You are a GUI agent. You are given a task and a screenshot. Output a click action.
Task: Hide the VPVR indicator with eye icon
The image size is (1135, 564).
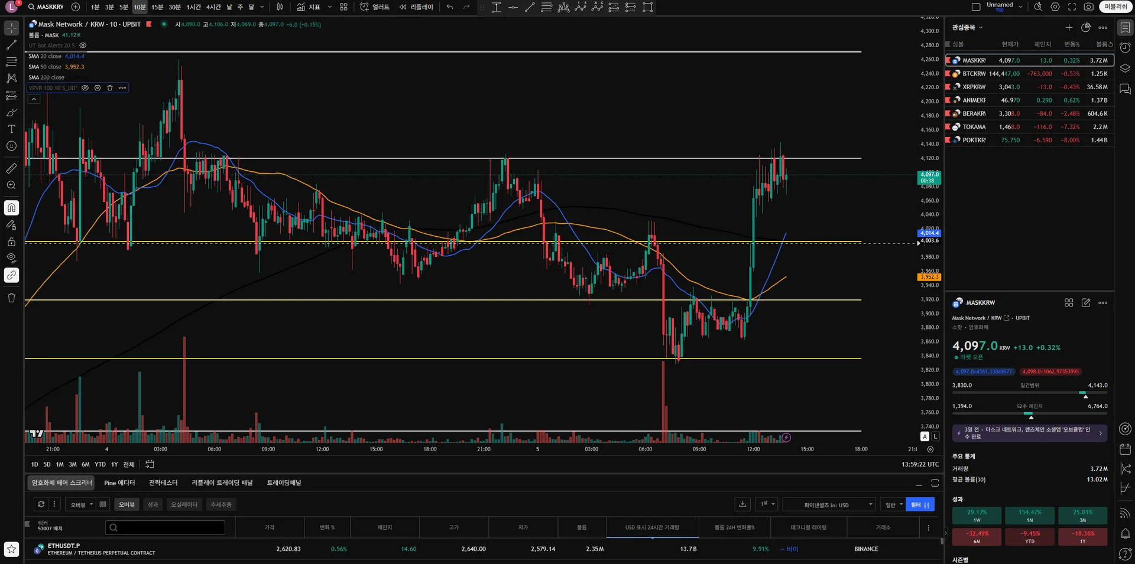tap(85, 88)
